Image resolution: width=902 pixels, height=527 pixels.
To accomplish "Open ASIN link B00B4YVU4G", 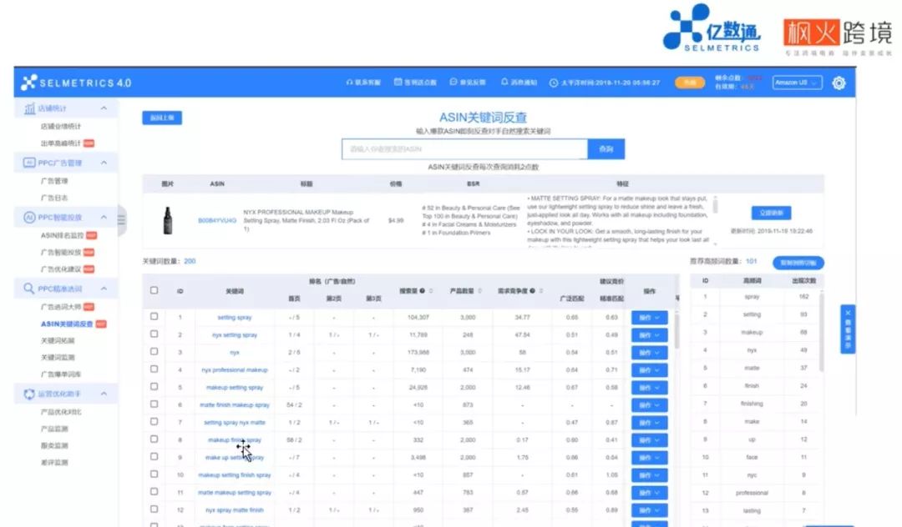I will 216,221.
